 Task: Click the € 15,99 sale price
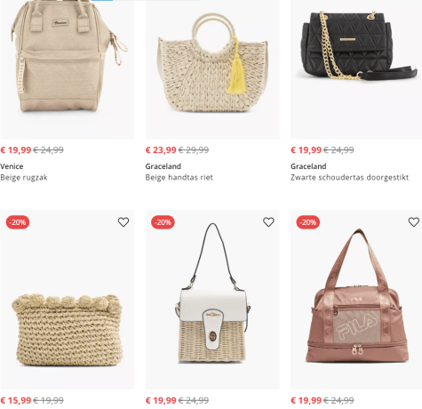(x=16, y=400)
